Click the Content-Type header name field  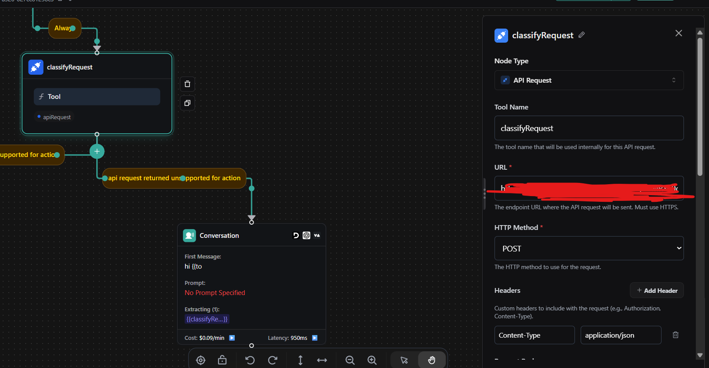pyautogui.click(x=534, y=335)
